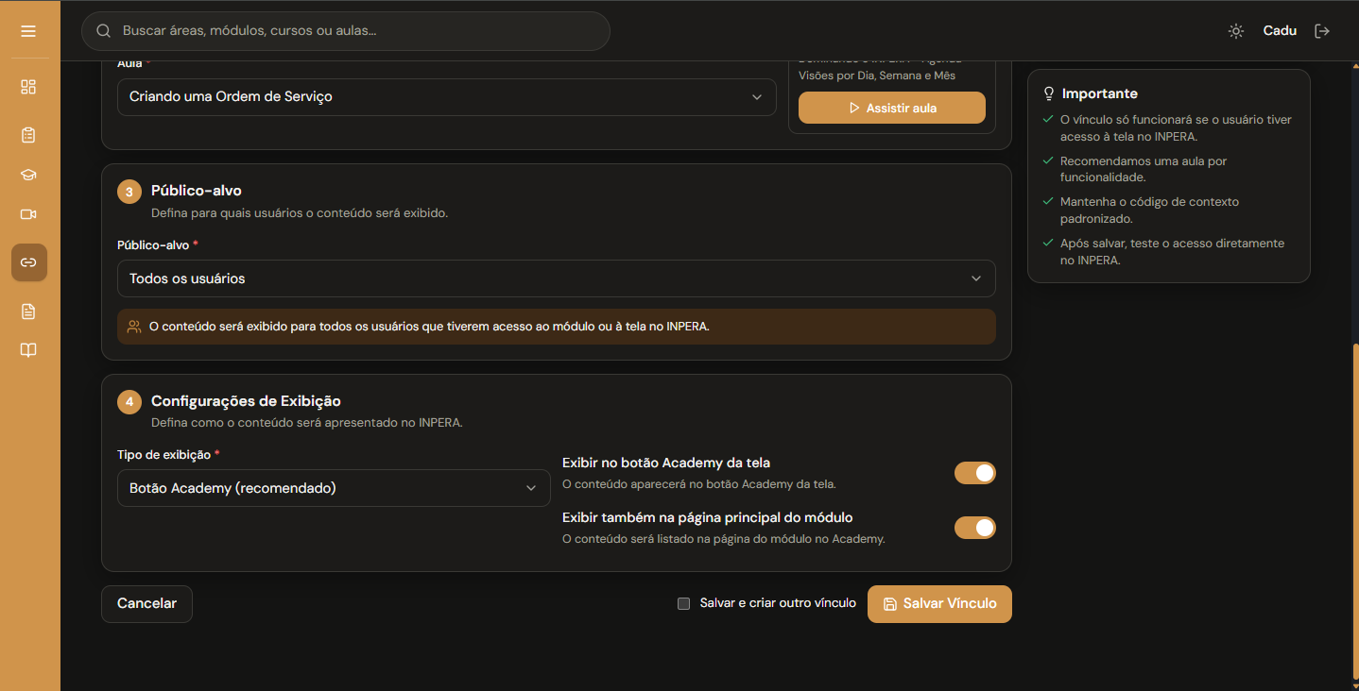Open the document icon in sidebar
1359x691 pixels.
click(28, 311)
